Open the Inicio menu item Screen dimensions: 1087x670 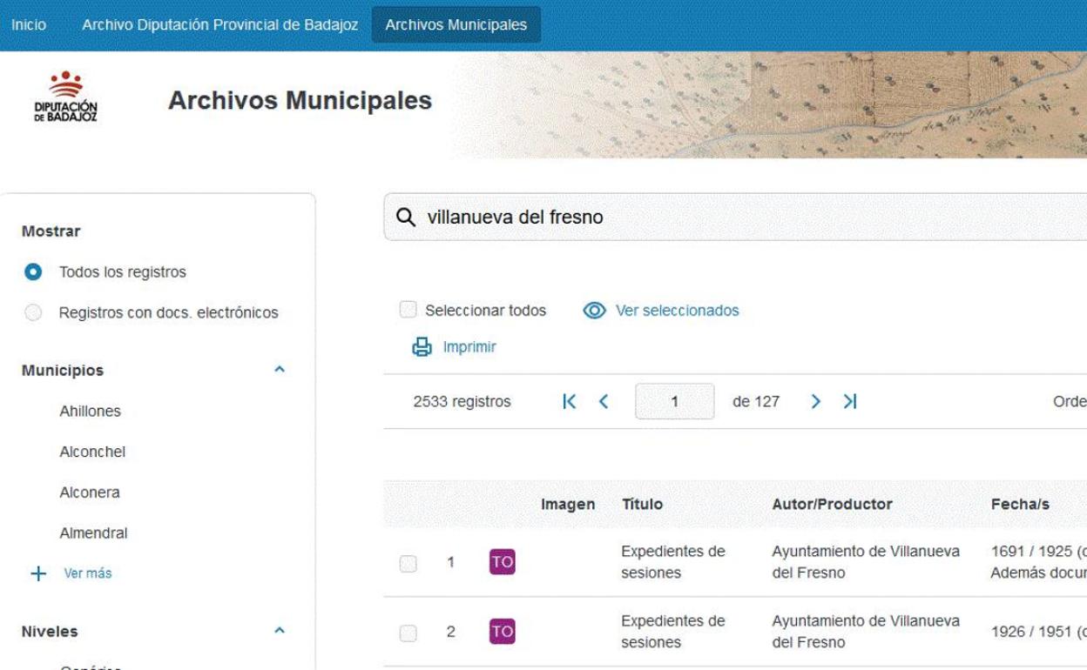29,25
